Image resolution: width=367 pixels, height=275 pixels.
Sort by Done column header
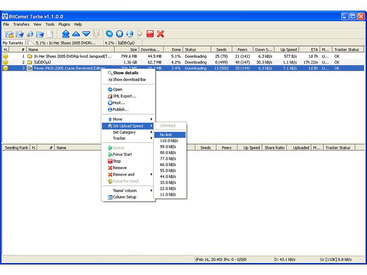pos(173,49)
